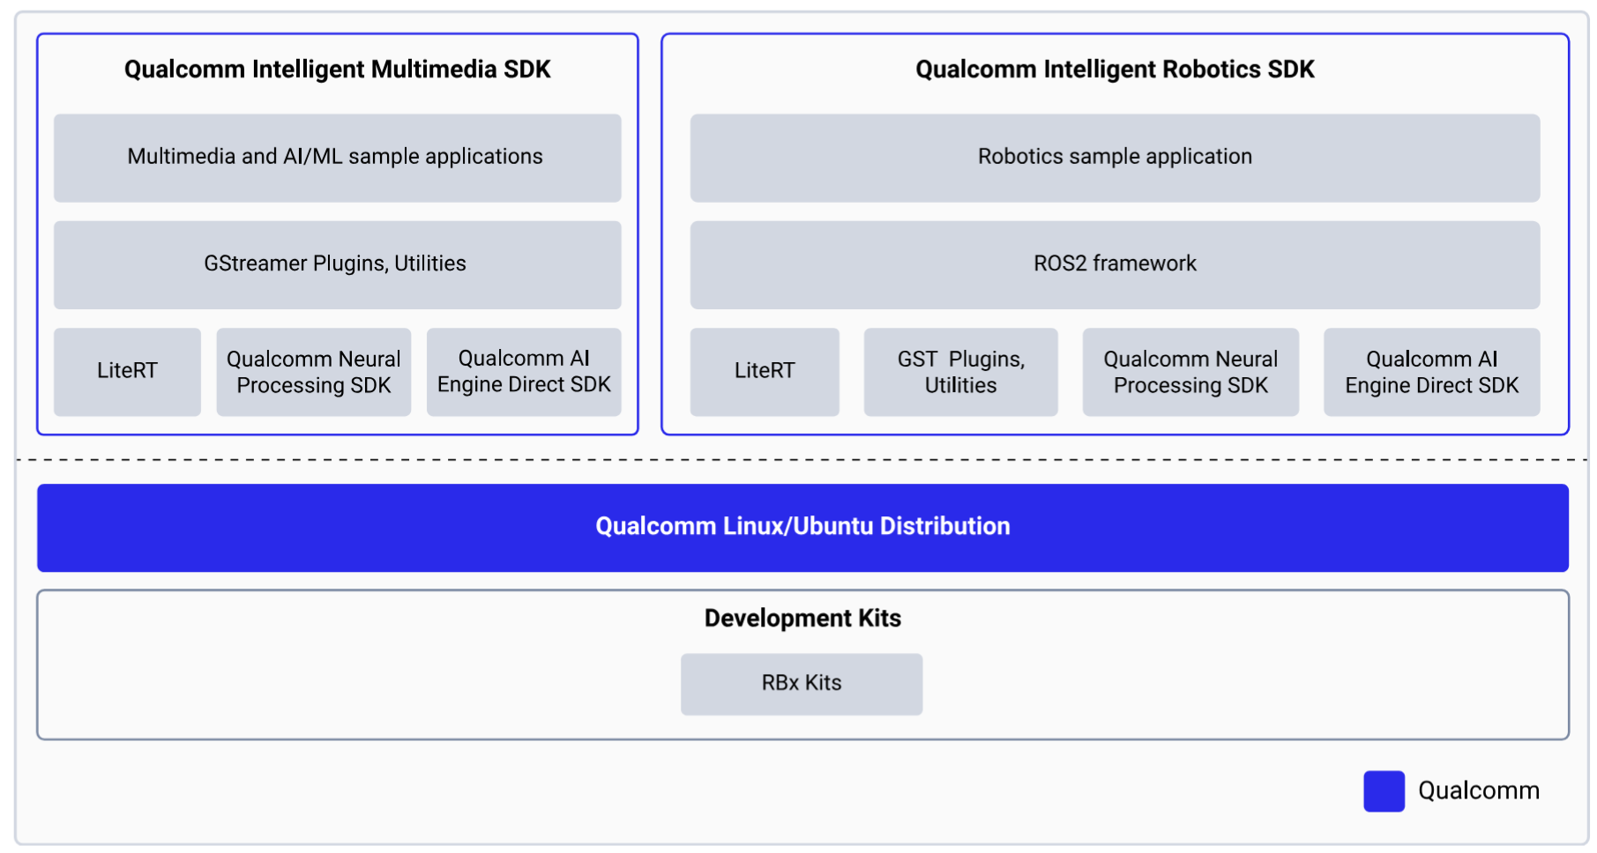
Task: Click Qualcomm AI Engine Direct SDK in Multimedia SDK
Action: click(x=524, y=372)
